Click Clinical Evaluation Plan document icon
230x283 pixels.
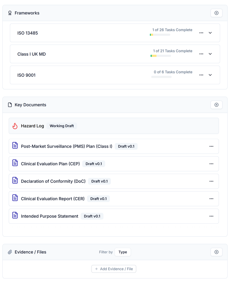(x=15, y=163)
